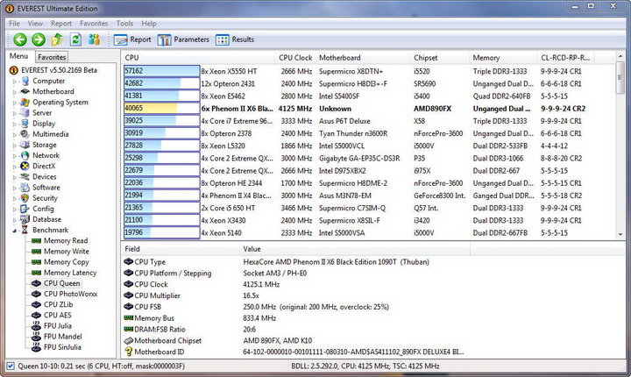Expand the Server tree node

click(15, 113)
